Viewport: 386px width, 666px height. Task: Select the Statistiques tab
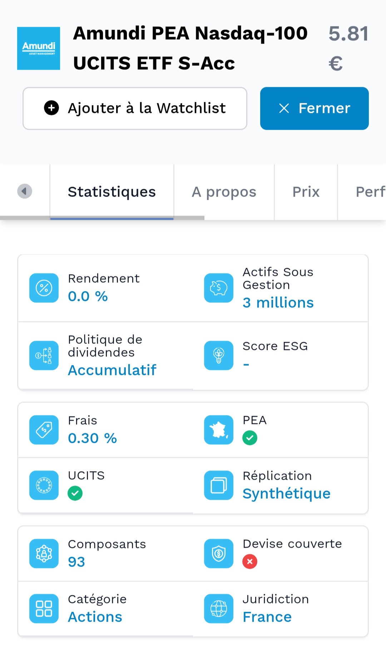pyautogui.click(x=112, y=192)
